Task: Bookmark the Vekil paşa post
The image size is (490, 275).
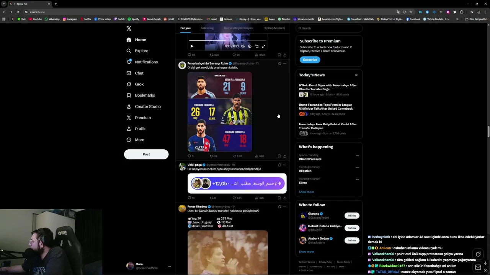Action: [279, 198]
